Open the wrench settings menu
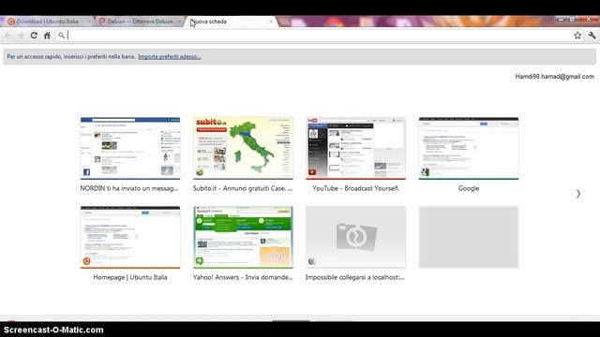Image resolution: width=600 pixels, height=337 pixels. tap(592, 36)
